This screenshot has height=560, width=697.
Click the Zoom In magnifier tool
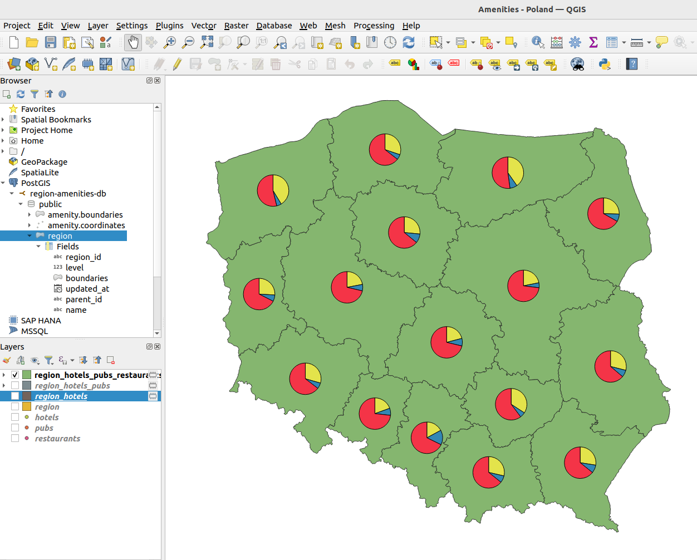tap(170, 42)
